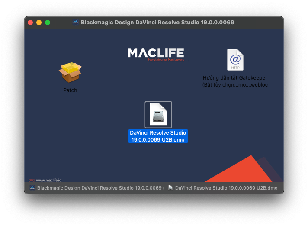The image size is (308, 226).
Task: Click the green full-screen window button
Action: point(48,23)
